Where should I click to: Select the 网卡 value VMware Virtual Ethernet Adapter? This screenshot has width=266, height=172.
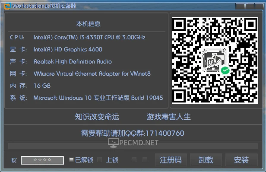point(92,73)
